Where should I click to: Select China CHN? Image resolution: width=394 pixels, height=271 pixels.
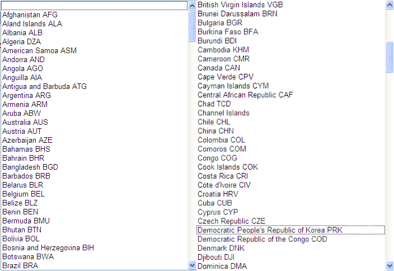coord(216,131)
